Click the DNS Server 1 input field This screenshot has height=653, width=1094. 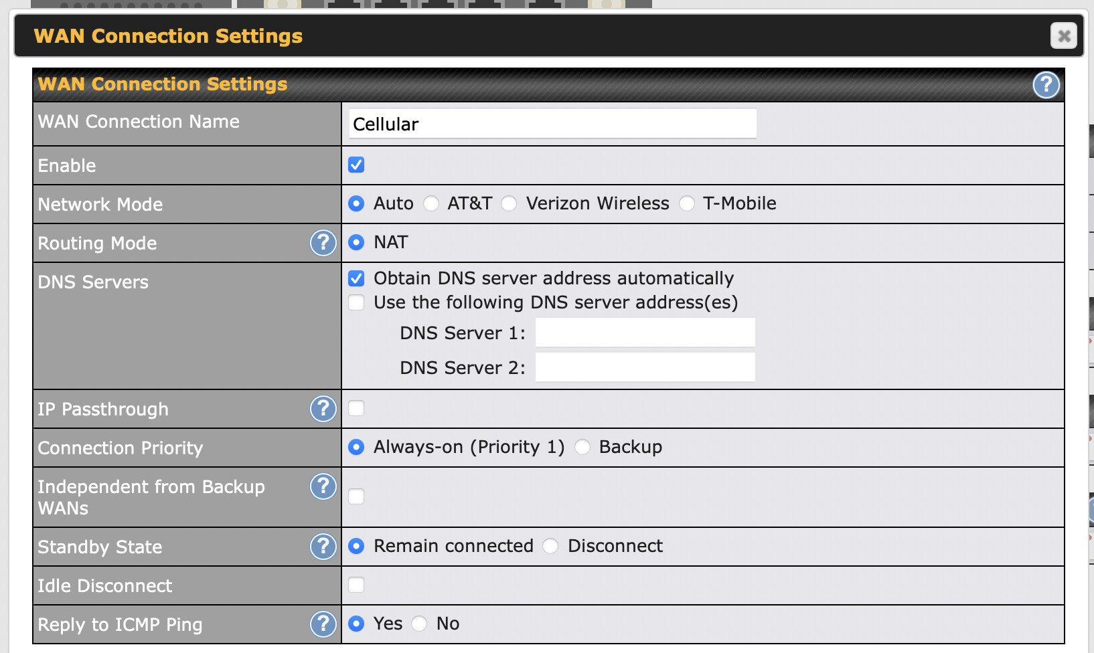pos(645,333)
